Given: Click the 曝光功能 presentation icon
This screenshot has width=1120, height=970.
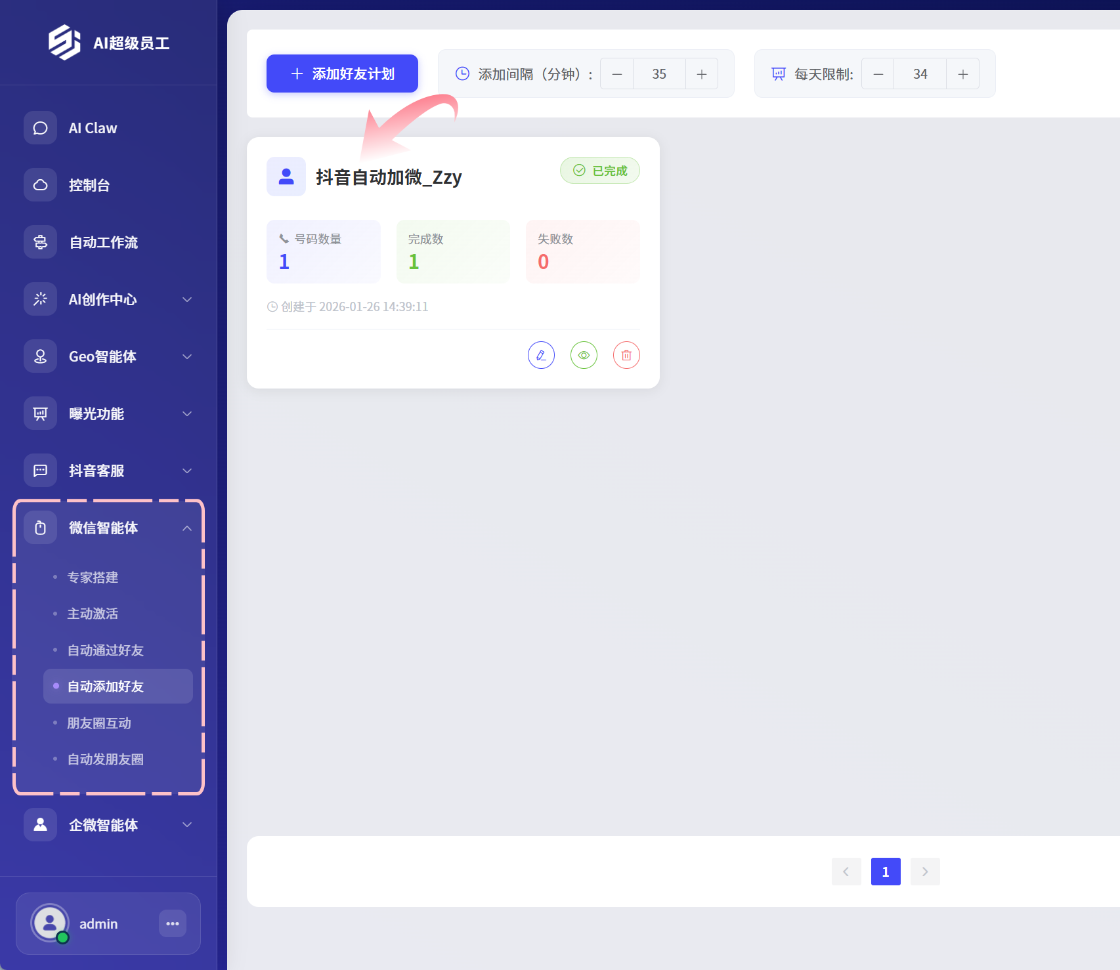Looking at the screenshot, I should coord(40,413).
